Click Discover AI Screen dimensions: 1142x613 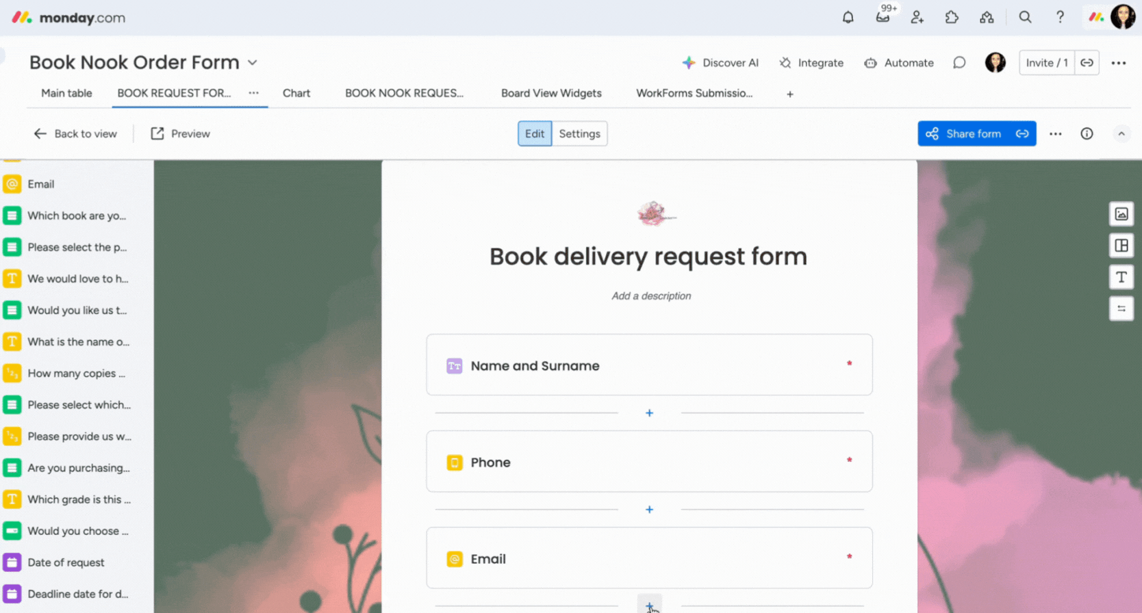[x=720, y=63]
